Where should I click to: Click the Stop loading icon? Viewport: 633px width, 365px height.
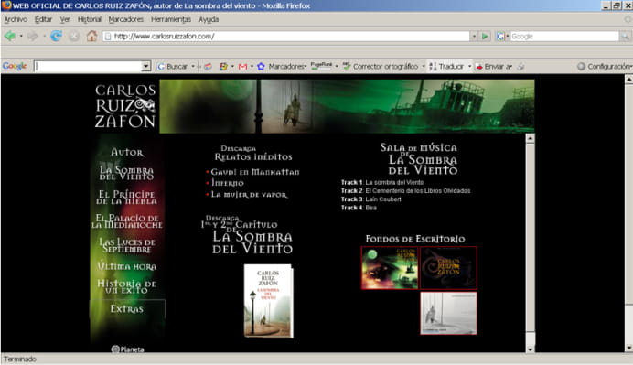click(74, 37)
